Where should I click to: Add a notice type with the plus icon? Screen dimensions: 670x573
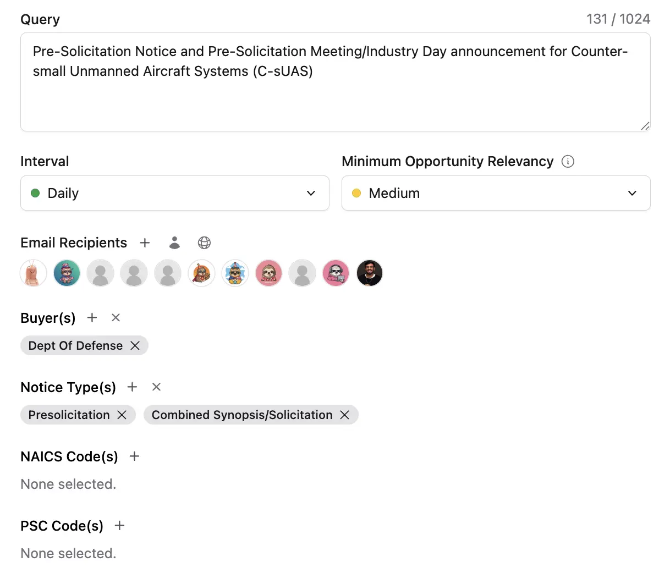point(132,387)
